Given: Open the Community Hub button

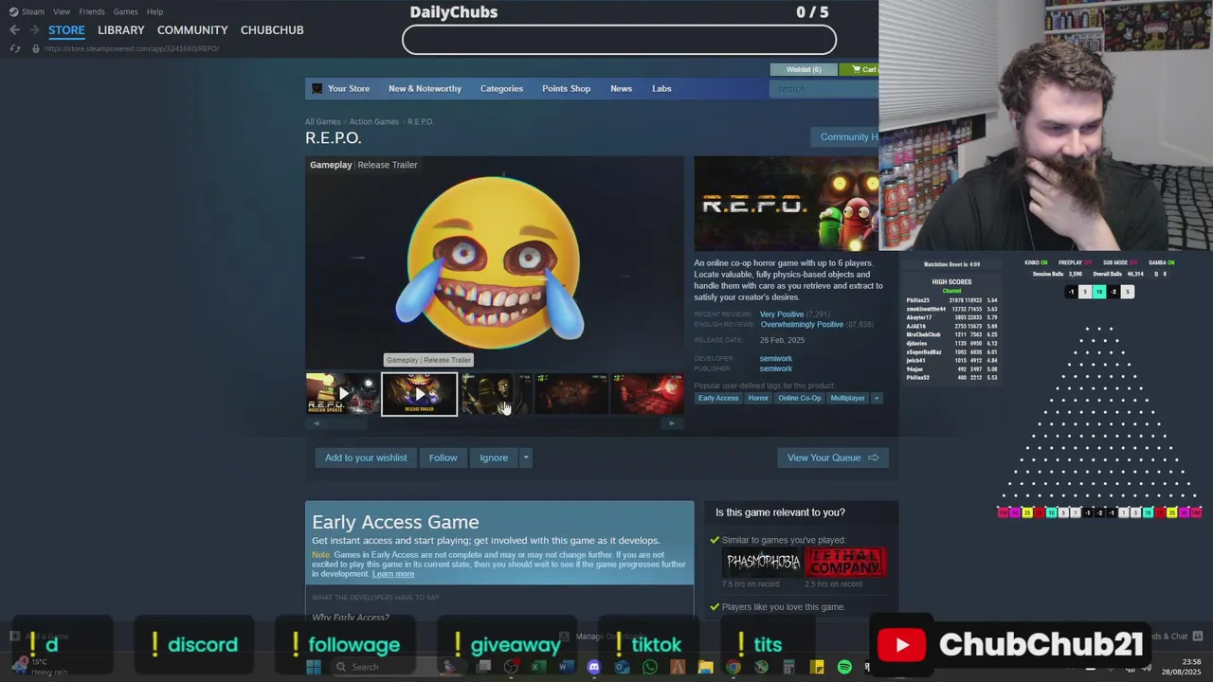Looking at the screenshot, I should pyautogui.click(x=844, y=136).
